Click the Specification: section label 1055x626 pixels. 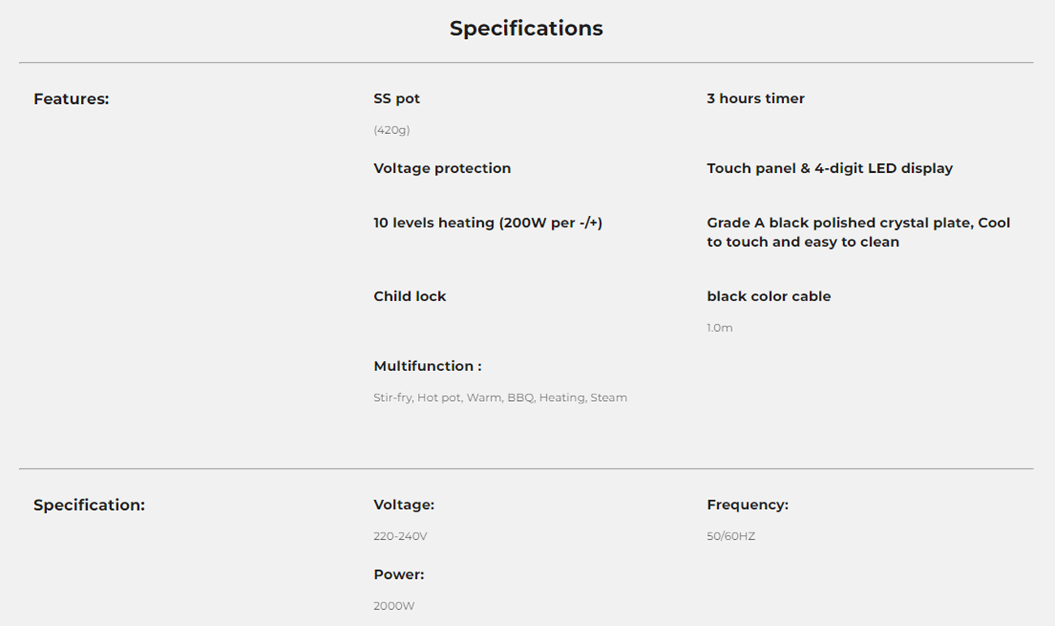coord(89,505)
